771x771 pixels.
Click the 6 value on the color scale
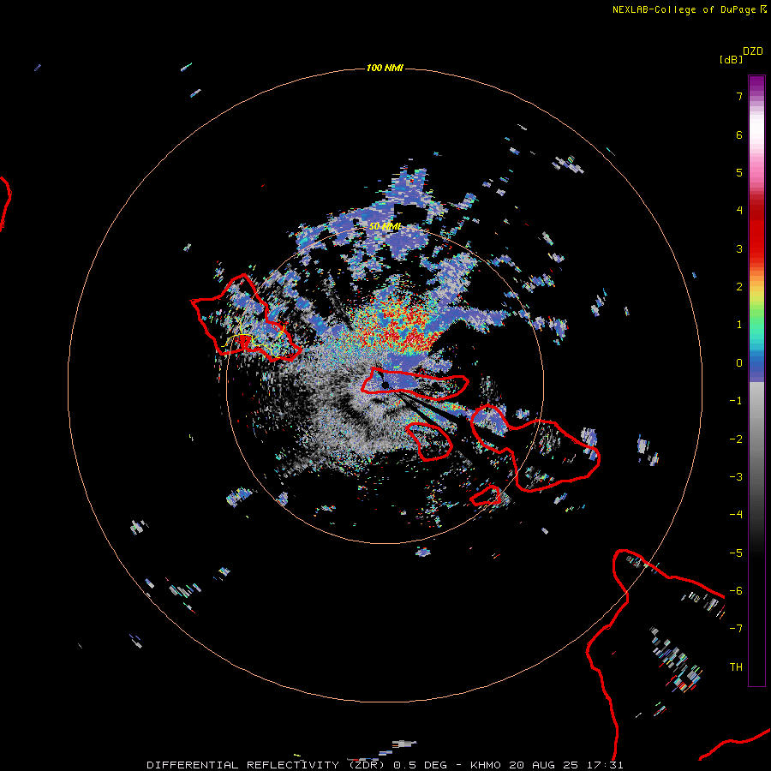pyautogui.click(x=739, y=134)
